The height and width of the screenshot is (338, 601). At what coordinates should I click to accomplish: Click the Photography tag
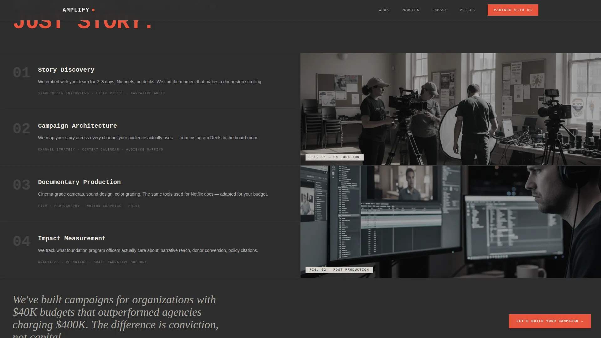(67, 206)
